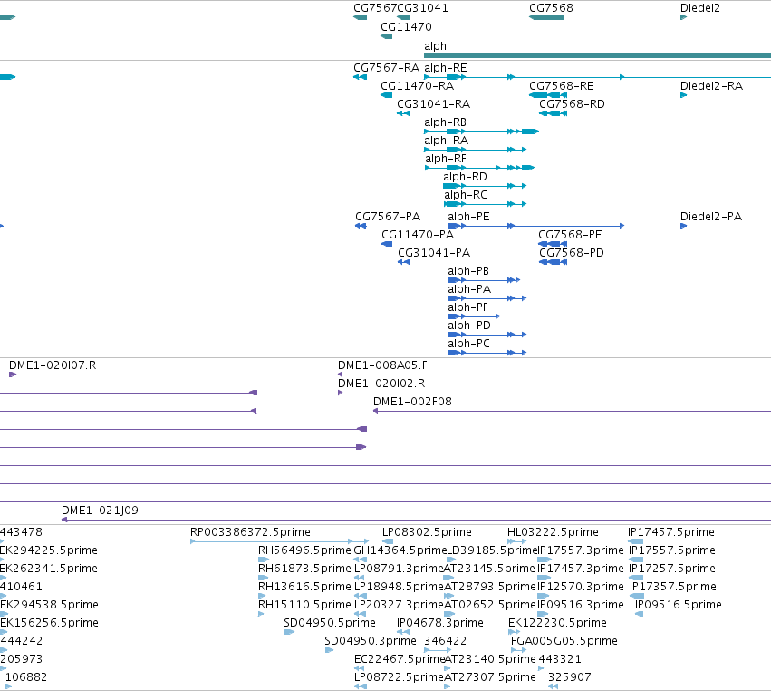This screenshot has width=771, height=691.
Task: Select transcript CG7567-RA
Action: [360, 77]
